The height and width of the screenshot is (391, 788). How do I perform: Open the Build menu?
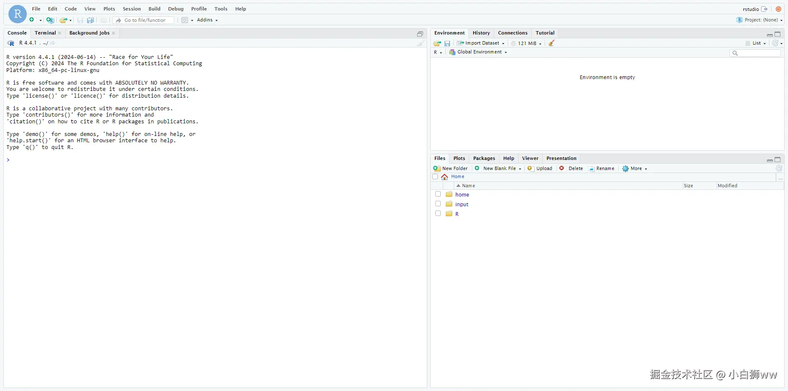click(154, 9)
